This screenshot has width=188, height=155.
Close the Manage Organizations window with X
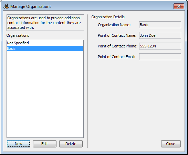point(179,6)
